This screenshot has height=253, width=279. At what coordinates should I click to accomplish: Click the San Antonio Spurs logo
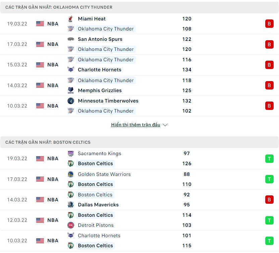(70, 39)
